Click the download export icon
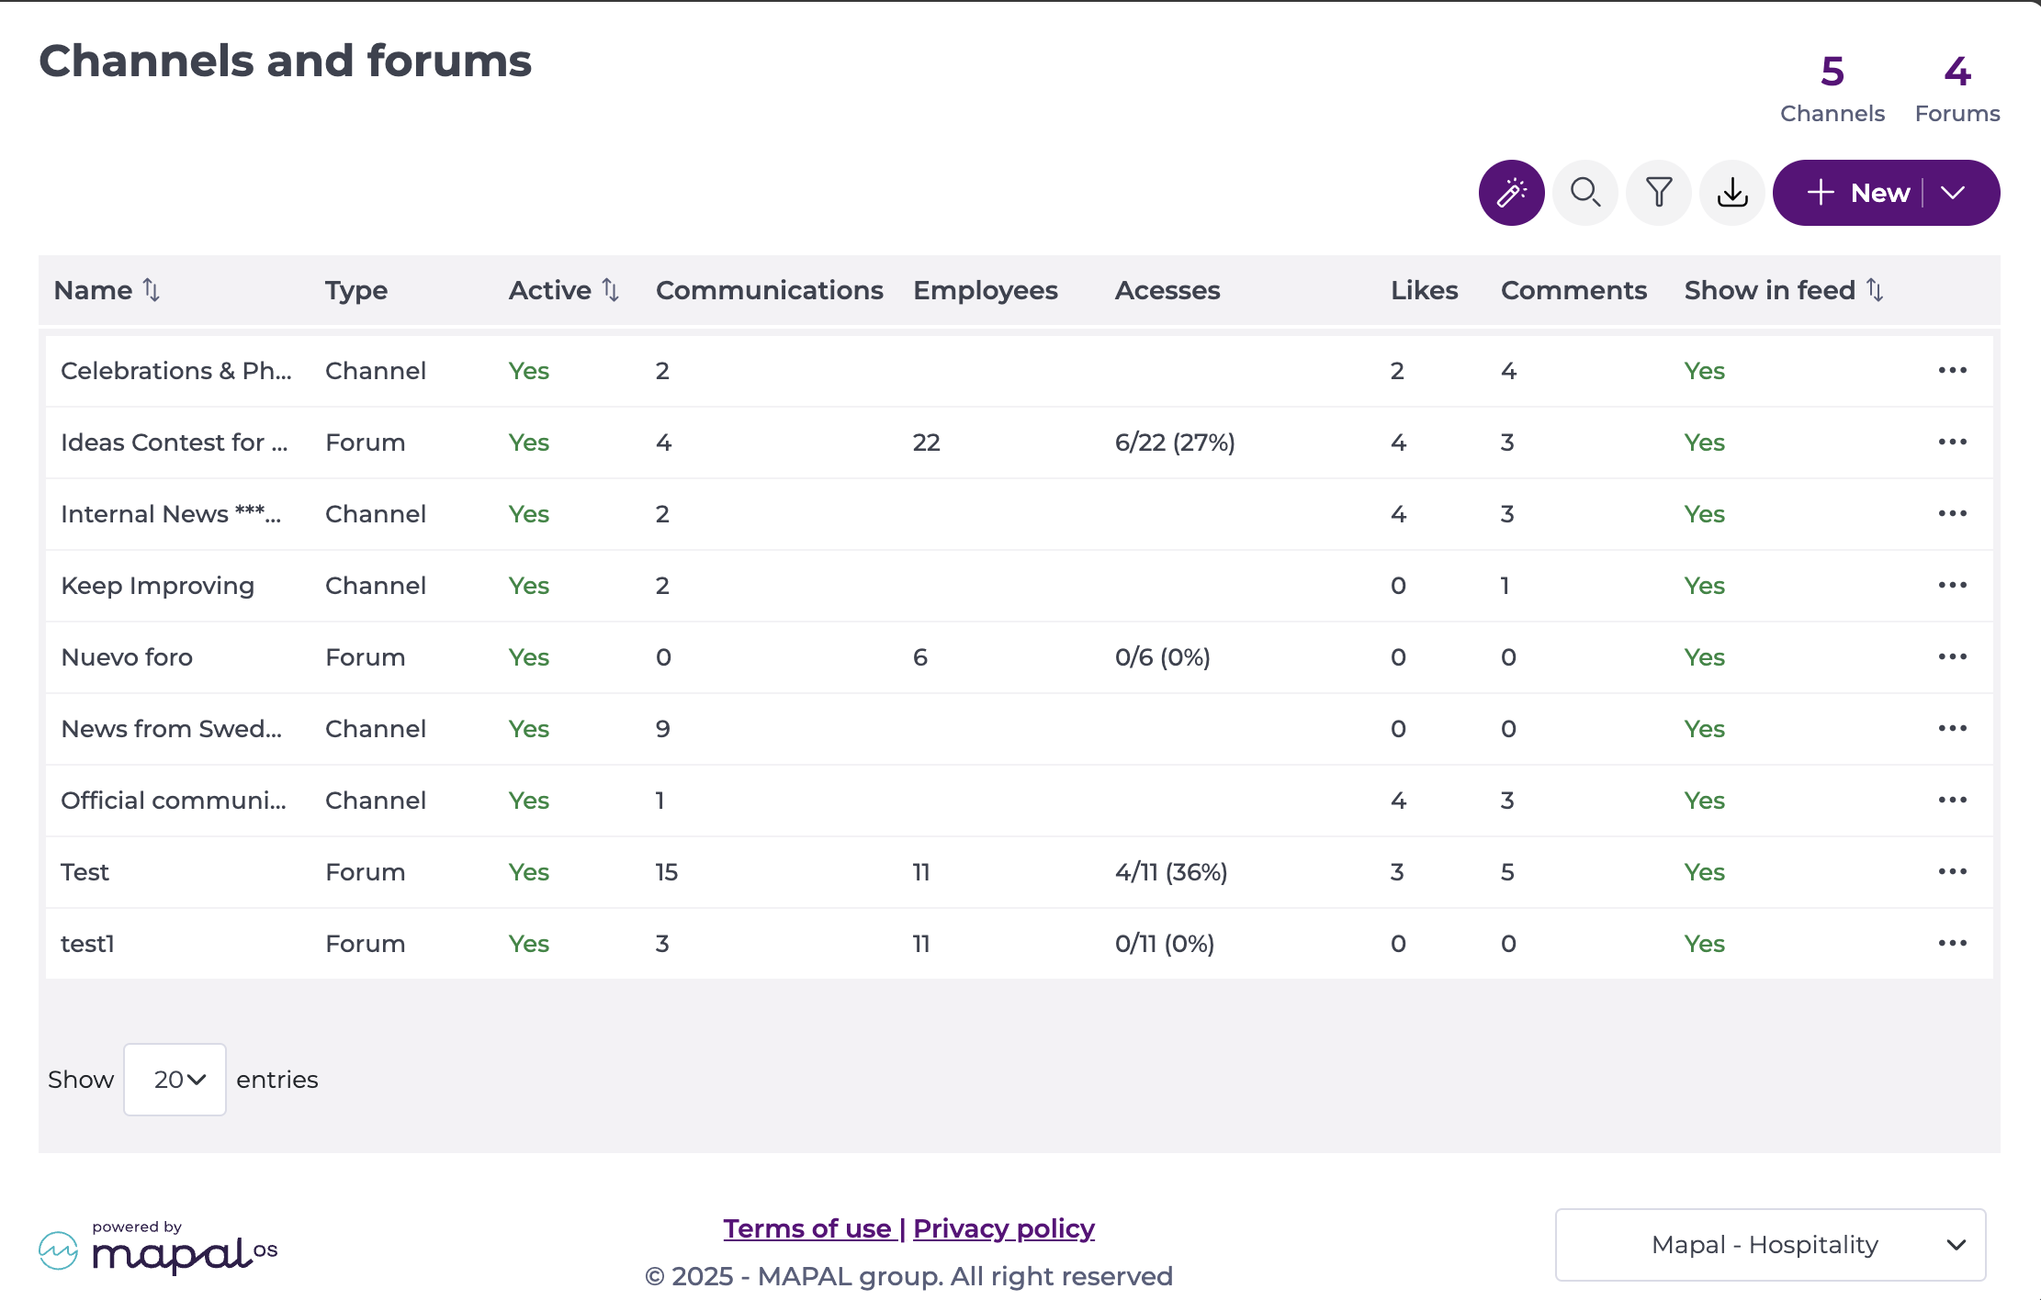The width and height of the screenshot is (2041, 1300). tap(1731, 192)
